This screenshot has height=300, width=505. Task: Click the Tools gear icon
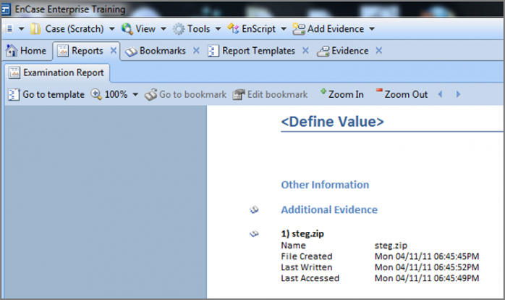coord(179,29)
